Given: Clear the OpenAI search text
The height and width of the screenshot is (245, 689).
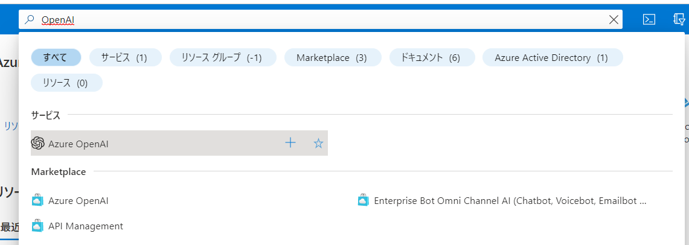Looking at the screenshot, I should click(x=614, y=19).
